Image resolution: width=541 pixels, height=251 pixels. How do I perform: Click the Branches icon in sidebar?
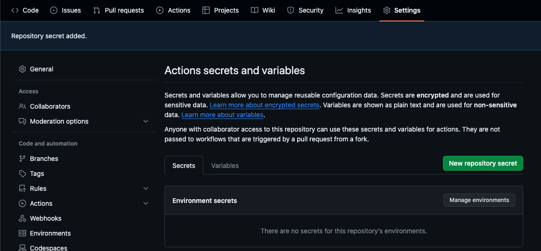22,159
